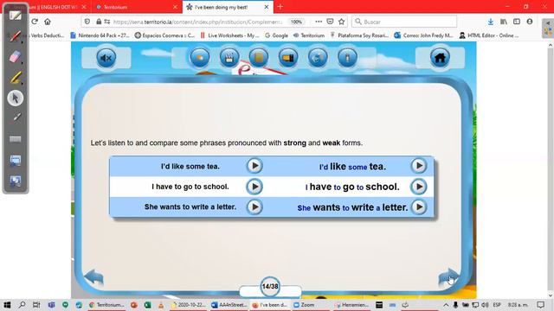554x311 pixels.
Task: Select the red pen annotation tool
Action: point(15,35)
